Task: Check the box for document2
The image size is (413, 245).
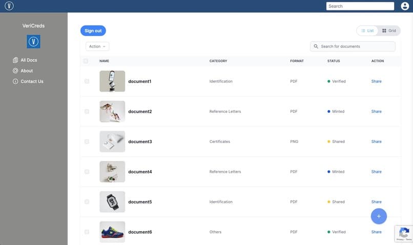Action: (x=87, y=111)
